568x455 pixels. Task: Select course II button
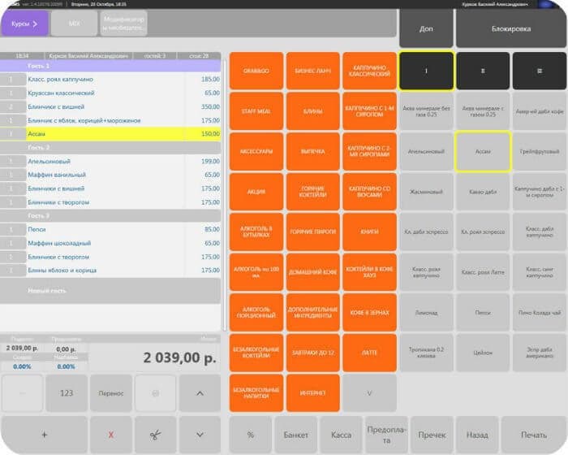point(483,71)
